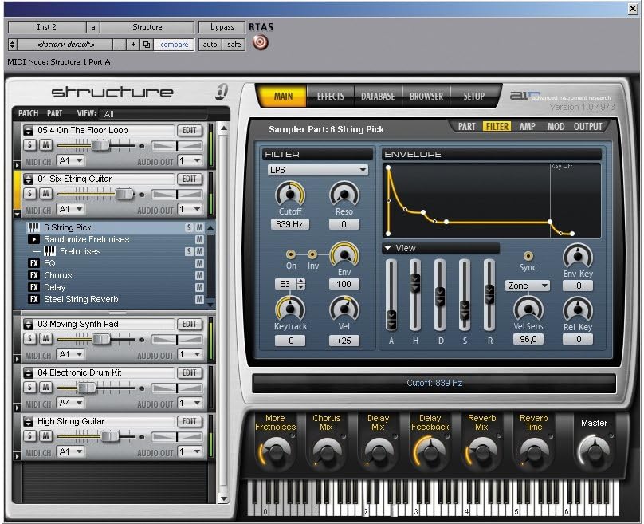The image size is (644, 524).
Task: Open the LP6 filter type dropdown
Action: coord(318,170)
